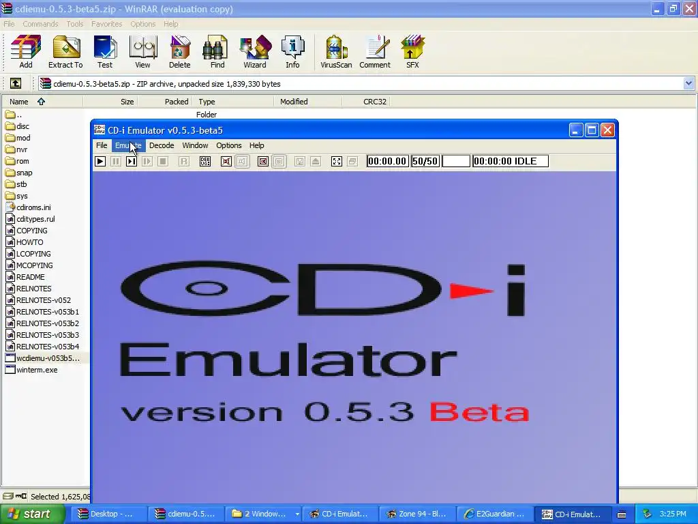698x524 pixels.
Task: Click the Reset (R) toolbar icon
Action: point(183,161)
